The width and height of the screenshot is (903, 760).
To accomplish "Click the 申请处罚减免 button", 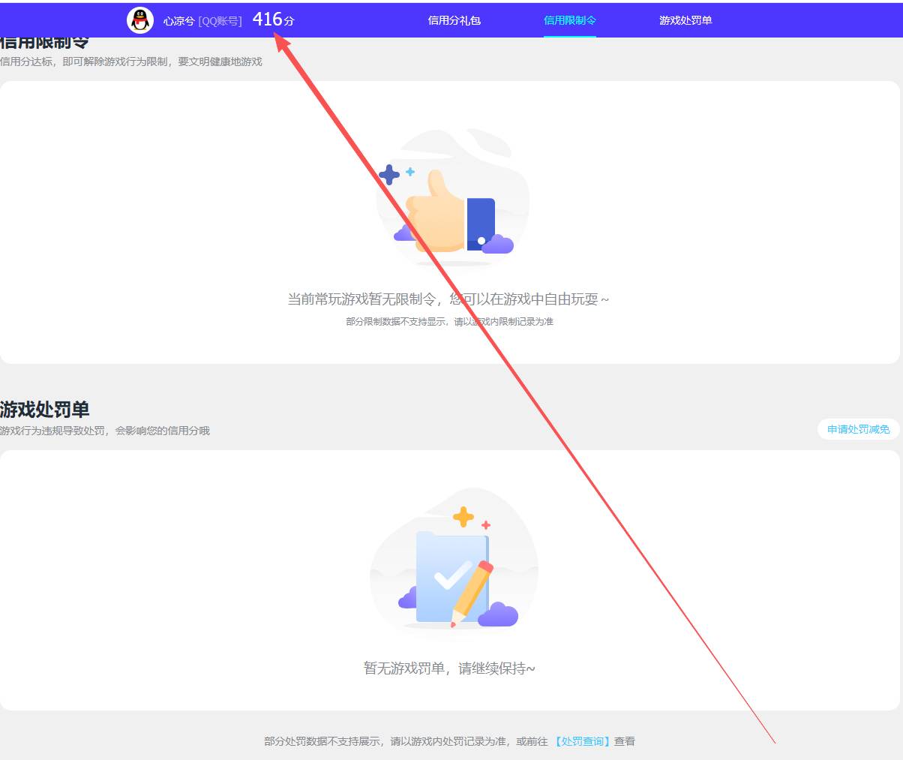I will coord(857,429).
